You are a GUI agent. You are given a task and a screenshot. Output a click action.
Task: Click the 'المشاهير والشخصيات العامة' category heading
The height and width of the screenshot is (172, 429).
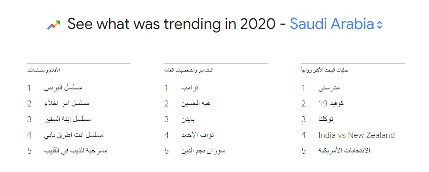pos(188,70)
